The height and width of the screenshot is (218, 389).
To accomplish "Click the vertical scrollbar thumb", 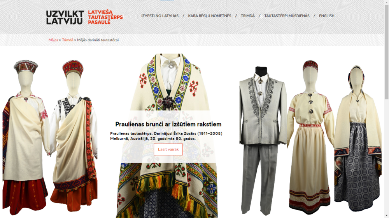I will click(x=387, y=52).
